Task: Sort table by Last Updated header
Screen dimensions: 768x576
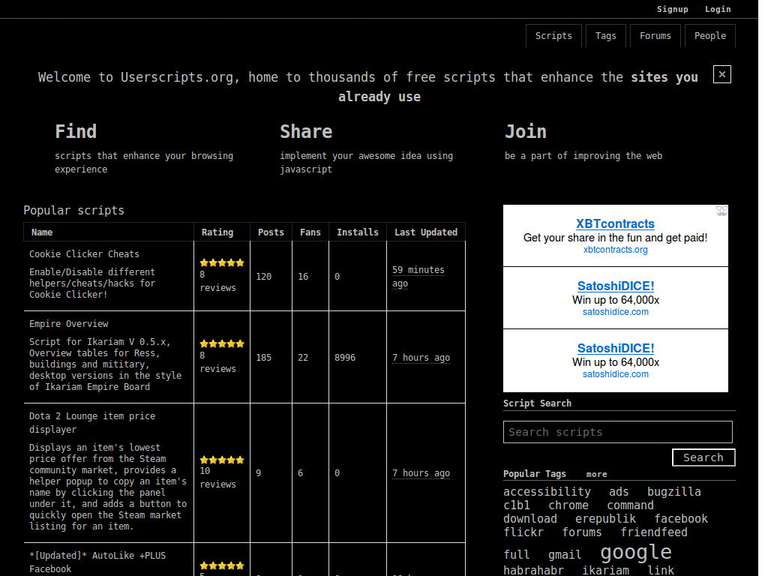Action: (426, 232)
